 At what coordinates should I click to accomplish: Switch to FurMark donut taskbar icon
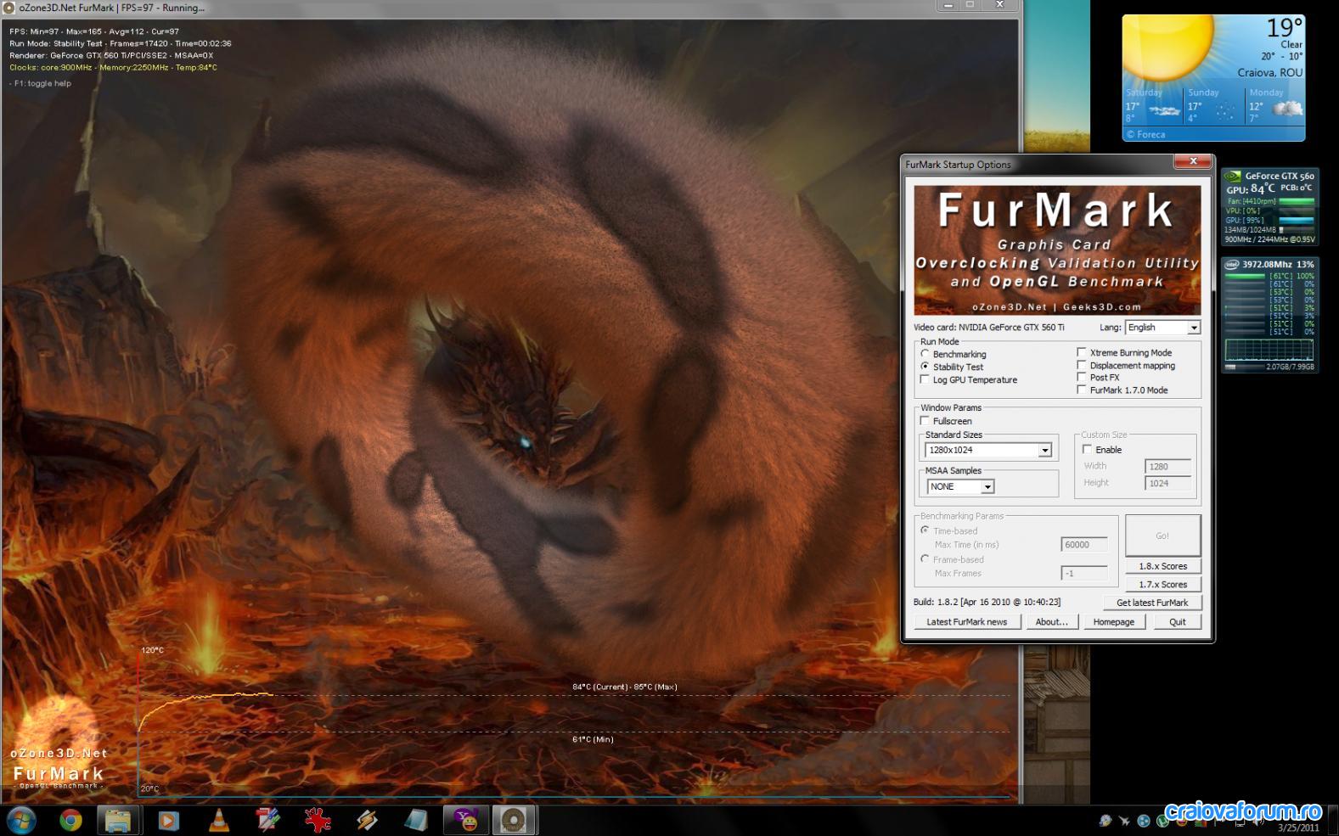click(x=514, y=820)
